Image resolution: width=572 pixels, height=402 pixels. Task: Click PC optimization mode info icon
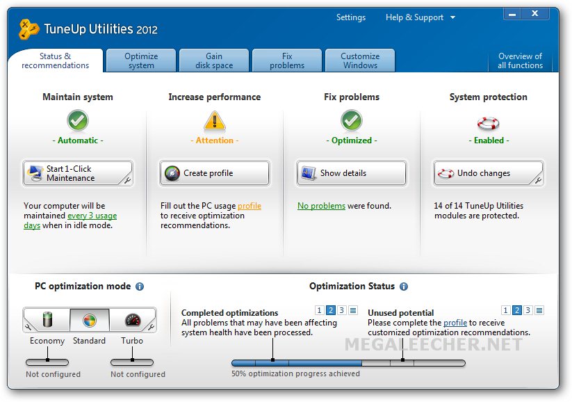point(140,287)
